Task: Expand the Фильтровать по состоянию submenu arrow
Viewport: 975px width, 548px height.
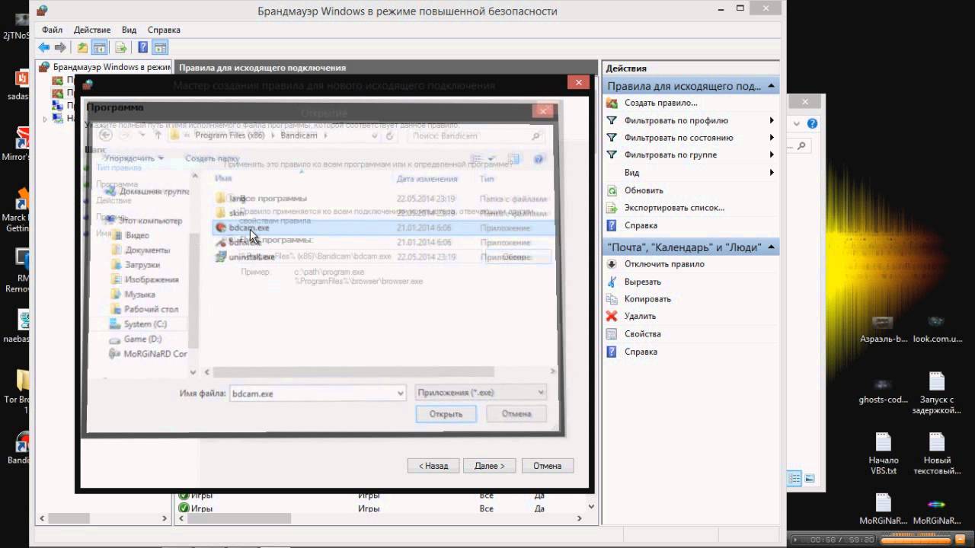Action: click(x=772, y=138)
